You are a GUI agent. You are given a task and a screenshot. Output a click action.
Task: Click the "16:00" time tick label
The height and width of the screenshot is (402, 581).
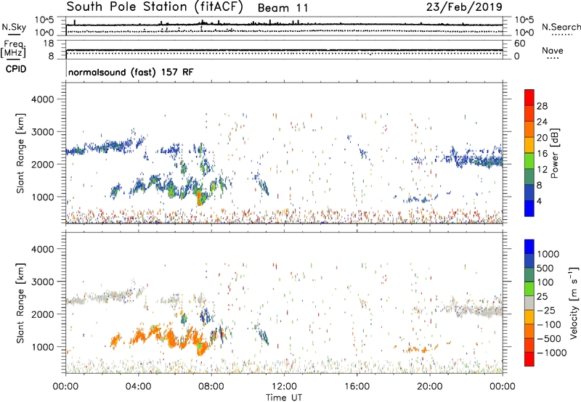(x=357, y=387)
